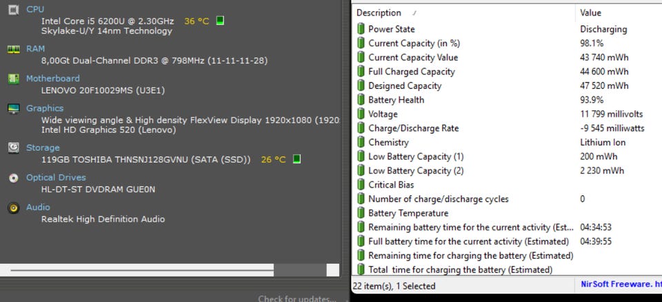This screenshot has height=302, width=662.
Task: Click the Intel HD Graphics 520 entry
Action: [x=108, y=130]
